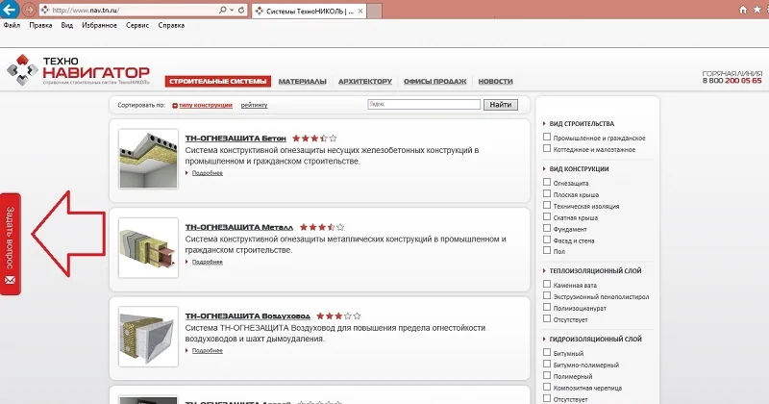Go to the Офисы продаж section

435,81
